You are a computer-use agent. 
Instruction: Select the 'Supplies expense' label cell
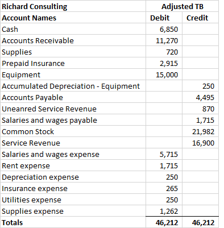pyautogui.click(x=73, y=211)
